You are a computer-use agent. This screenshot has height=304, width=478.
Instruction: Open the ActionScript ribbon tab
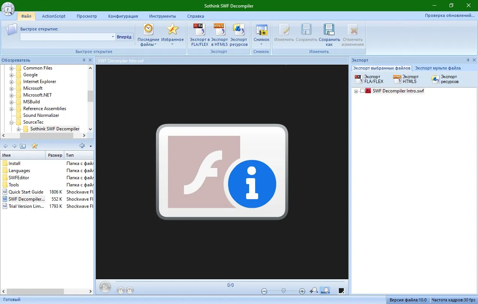(x=54, y=16)
